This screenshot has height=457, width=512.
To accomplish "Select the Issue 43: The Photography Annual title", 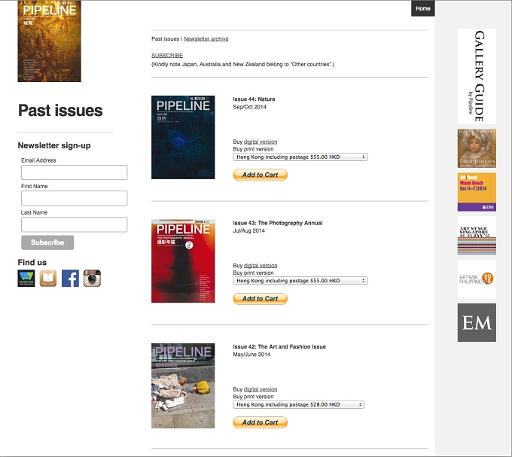I will [x=278, y=223].
